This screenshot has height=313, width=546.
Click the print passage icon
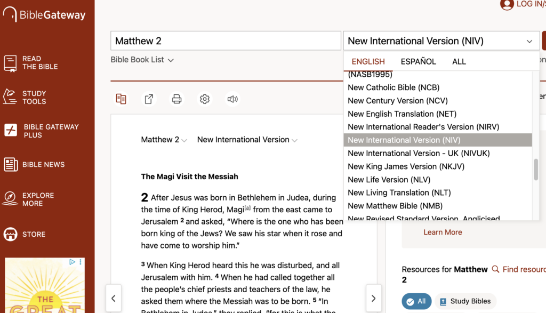(x=177, y=99)
